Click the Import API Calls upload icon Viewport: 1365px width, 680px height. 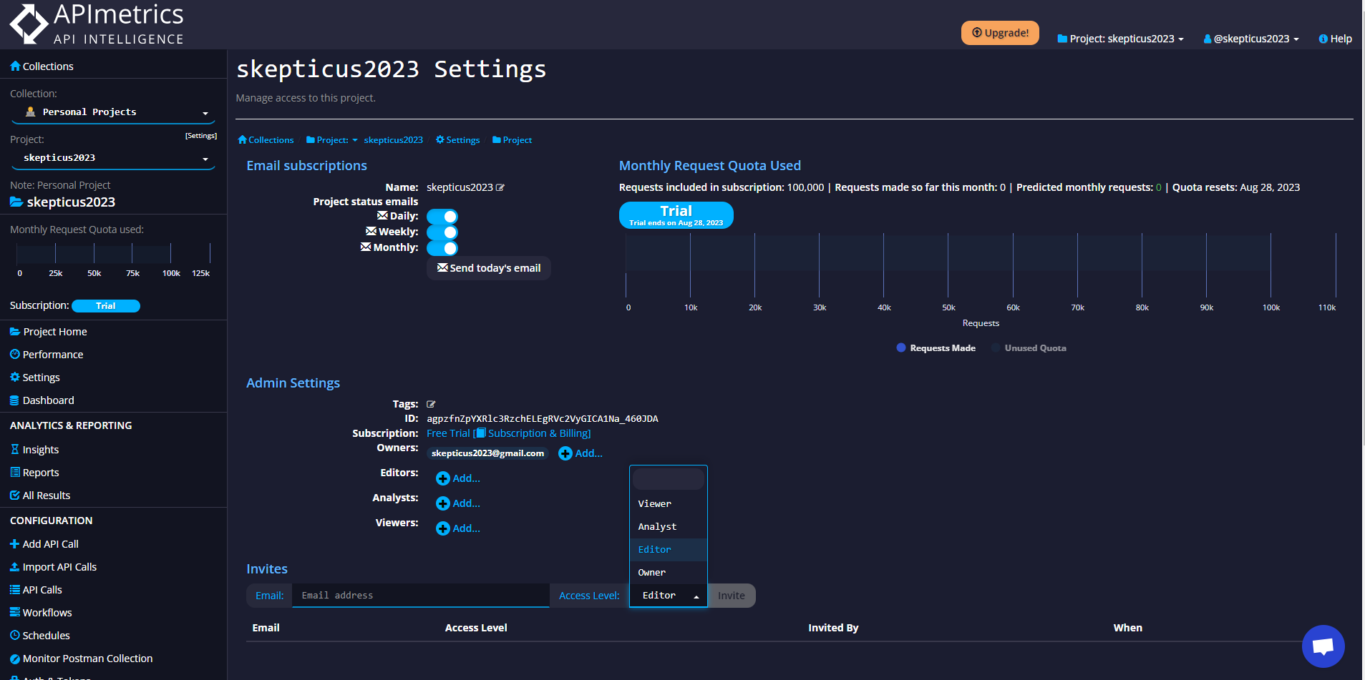(14, 566)
